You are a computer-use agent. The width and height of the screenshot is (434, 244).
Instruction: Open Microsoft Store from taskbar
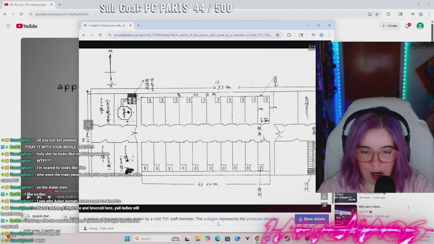coord(228,239)
